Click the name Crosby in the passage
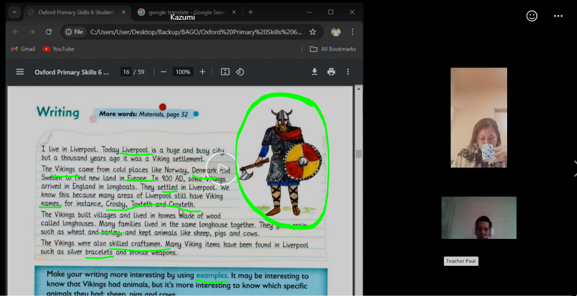577x296 pixels. tap(117, 204)
